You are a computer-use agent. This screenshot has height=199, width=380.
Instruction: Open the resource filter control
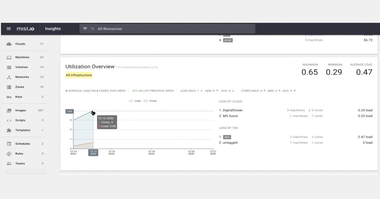click(x=85, y=29)
